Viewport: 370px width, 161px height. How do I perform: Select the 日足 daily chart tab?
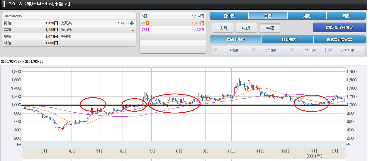click(x=268, y=16)
